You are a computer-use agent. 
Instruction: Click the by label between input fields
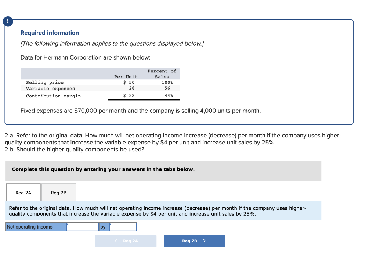pyautogui.click(x=103, y=226)
